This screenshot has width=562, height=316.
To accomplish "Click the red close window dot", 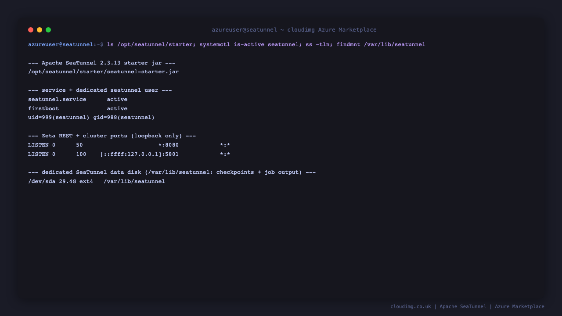I will (31, 30).
